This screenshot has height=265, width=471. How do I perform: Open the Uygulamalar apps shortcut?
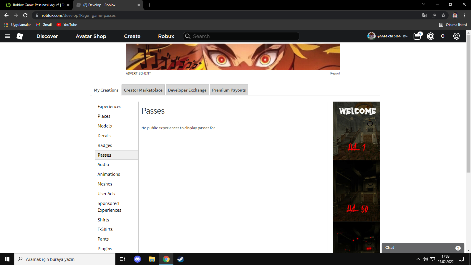pyautogui.click(x=18, y=25)
